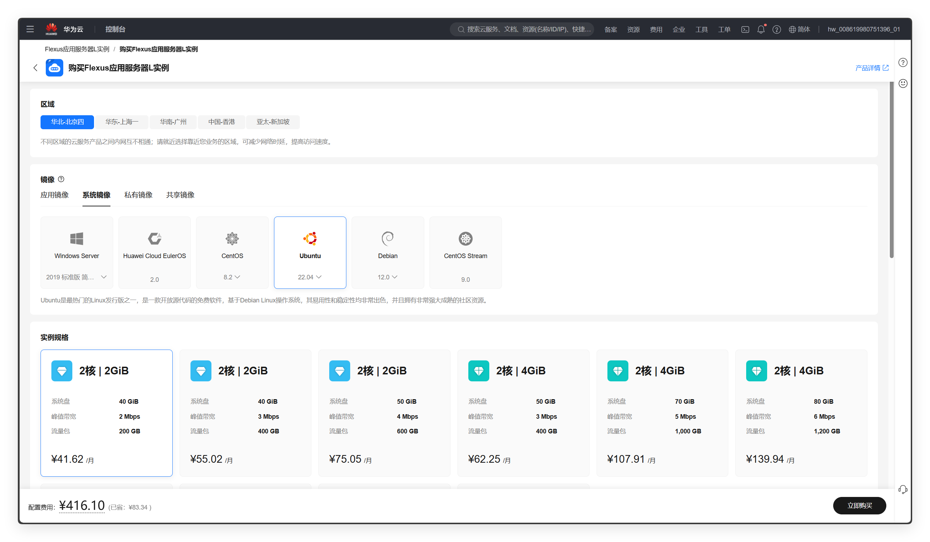Screen dimensions: 930x542
Task: Click the info icon beside 镜像
Action: [x=61, y=179]
